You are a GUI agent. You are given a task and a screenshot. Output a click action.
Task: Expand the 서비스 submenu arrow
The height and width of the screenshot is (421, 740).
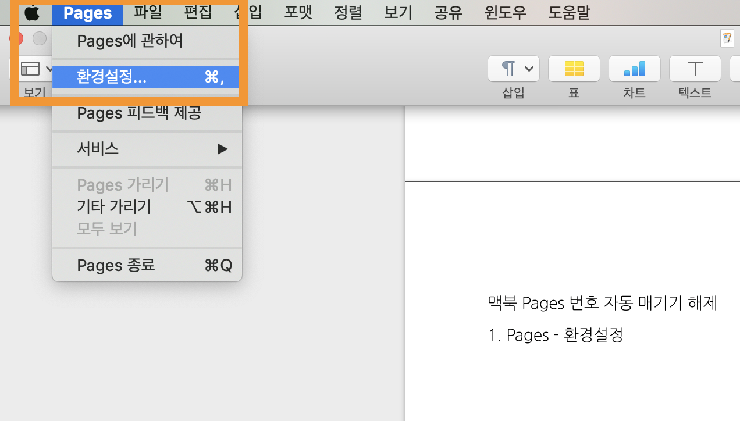click(x=222, y=149)
